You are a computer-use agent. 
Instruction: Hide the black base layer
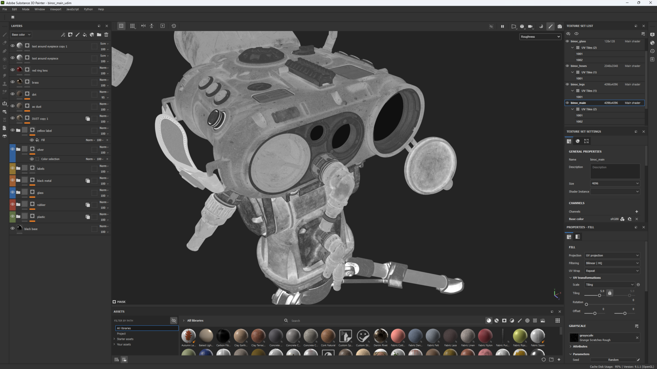pyautogui.click(x=12, y=228)
